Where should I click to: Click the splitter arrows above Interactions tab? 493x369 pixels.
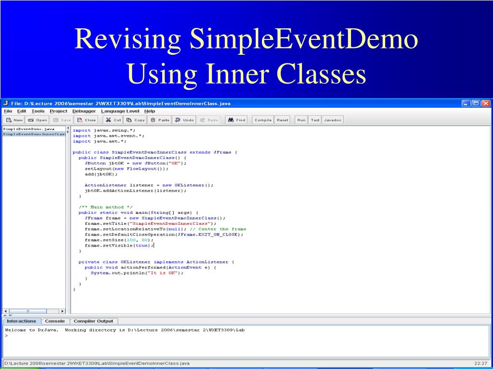pos(8,316)
